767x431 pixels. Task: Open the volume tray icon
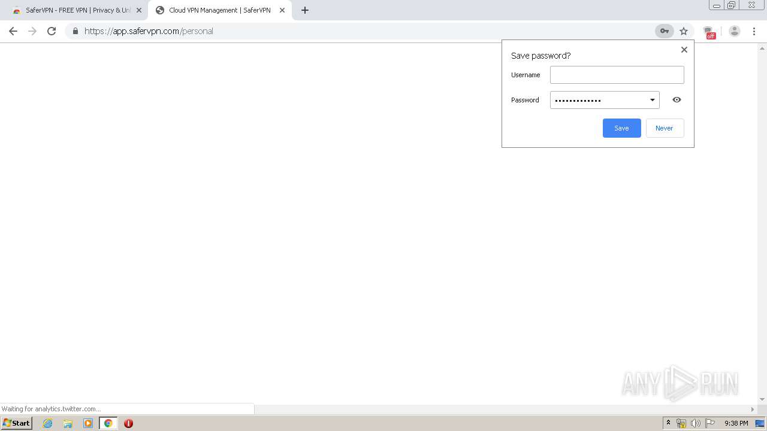point(696,423)
